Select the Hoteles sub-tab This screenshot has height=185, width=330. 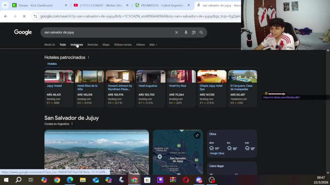[52, 64]
